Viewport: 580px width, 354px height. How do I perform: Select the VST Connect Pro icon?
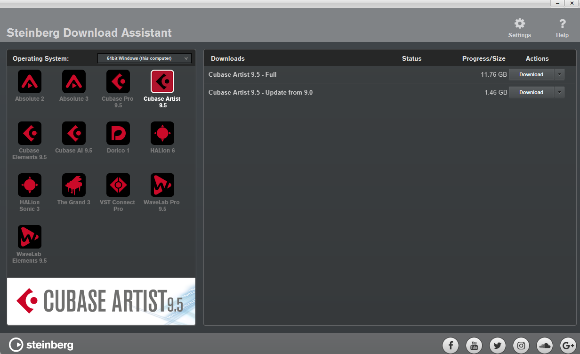pyautogui.click(x=118, y=185)
